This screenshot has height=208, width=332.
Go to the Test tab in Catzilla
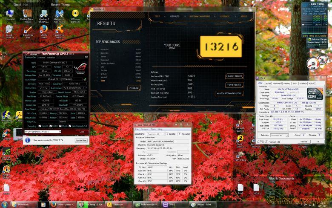(157, 16)
